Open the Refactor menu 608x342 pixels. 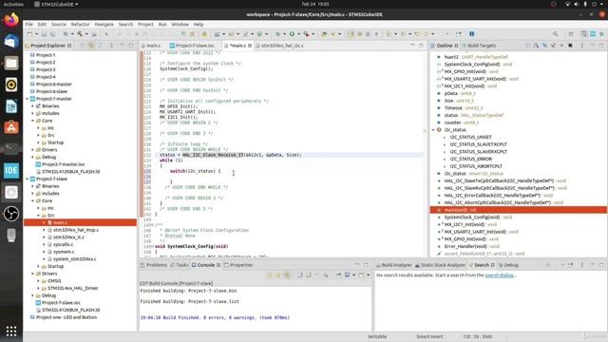pyautogui.click(x=80, y=24)
